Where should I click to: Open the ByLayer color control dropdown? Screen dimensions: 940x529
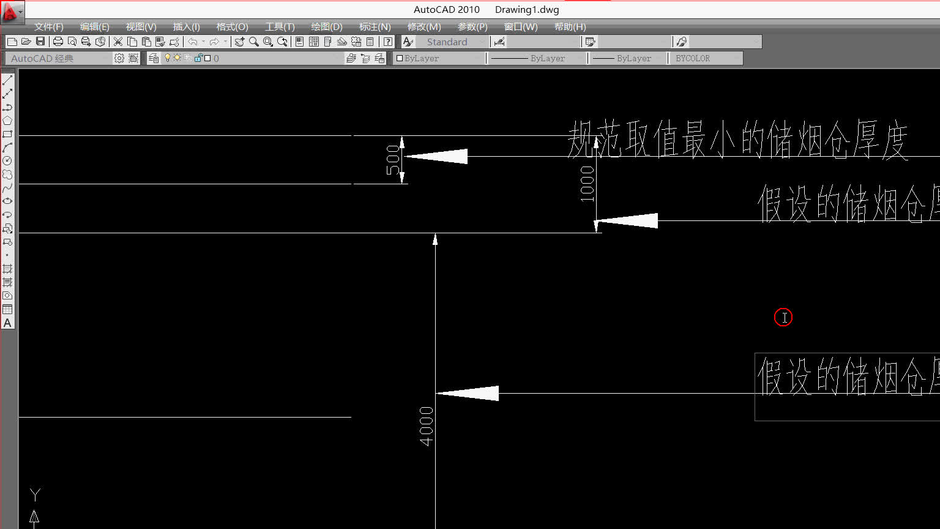[x=439, y=58]
